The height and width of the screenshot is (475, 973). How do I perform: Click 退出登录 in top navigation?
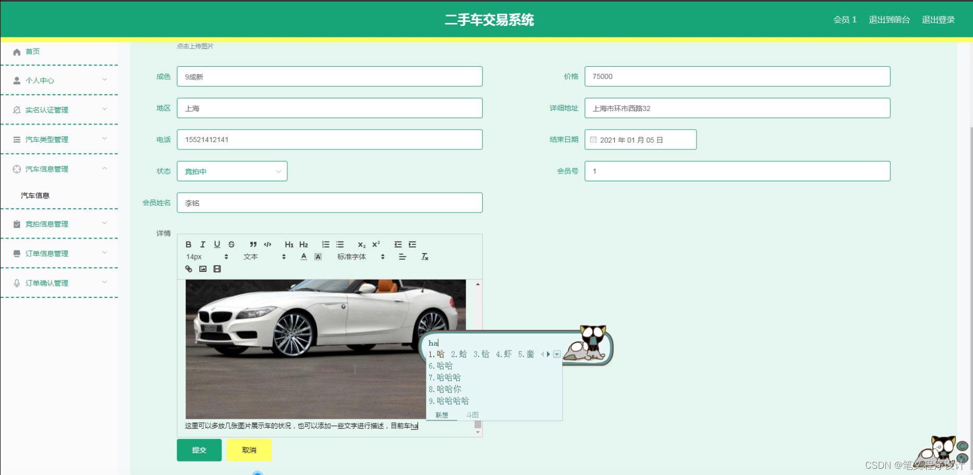coord(938,19)
